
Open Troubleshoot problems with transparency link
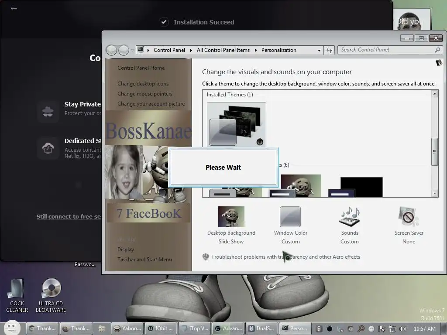(285, 257)
